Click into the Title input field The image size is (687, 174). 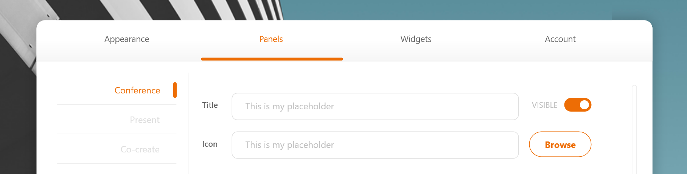pyautogui.click(x=375, y=106)
